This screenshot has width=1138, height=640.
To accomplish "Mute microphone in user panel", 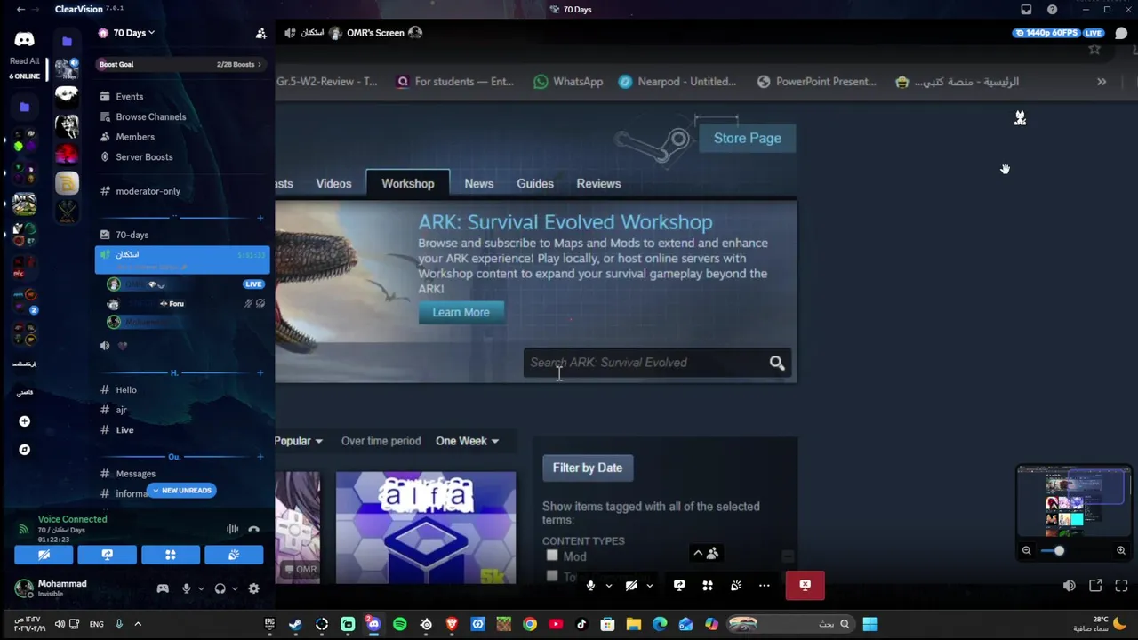I will pyautogui.click(x=186, y=588).
